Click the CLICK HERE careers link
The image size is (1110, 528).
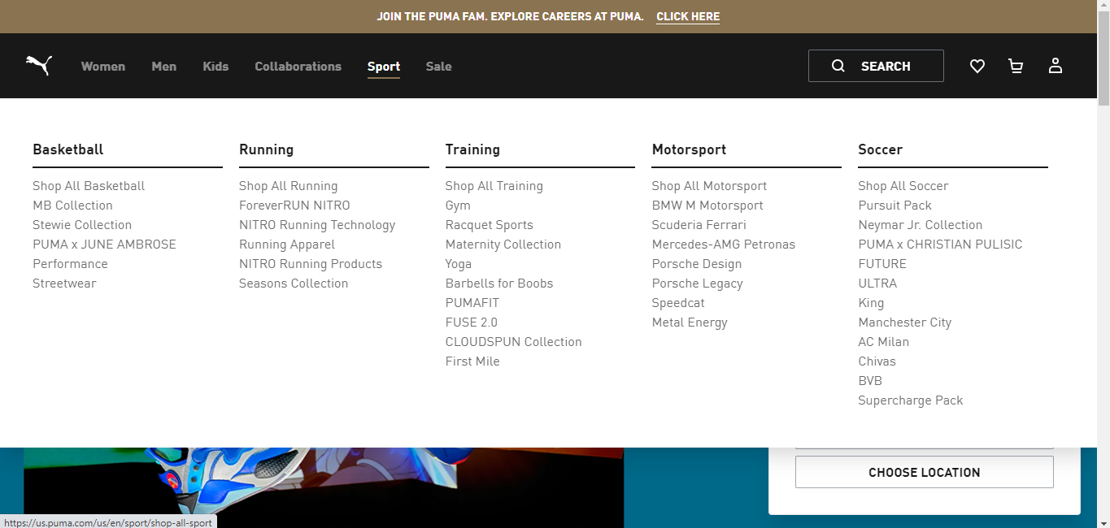(688, 16)
